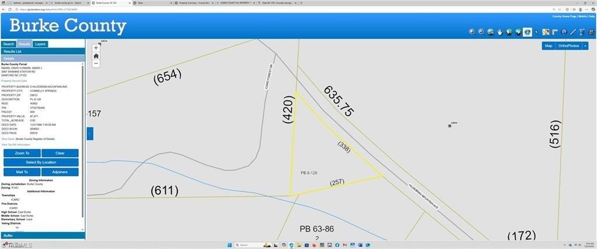This screenshot has width=597, height=249.
Task: Reset map with home button
Action: click(96, 56)
